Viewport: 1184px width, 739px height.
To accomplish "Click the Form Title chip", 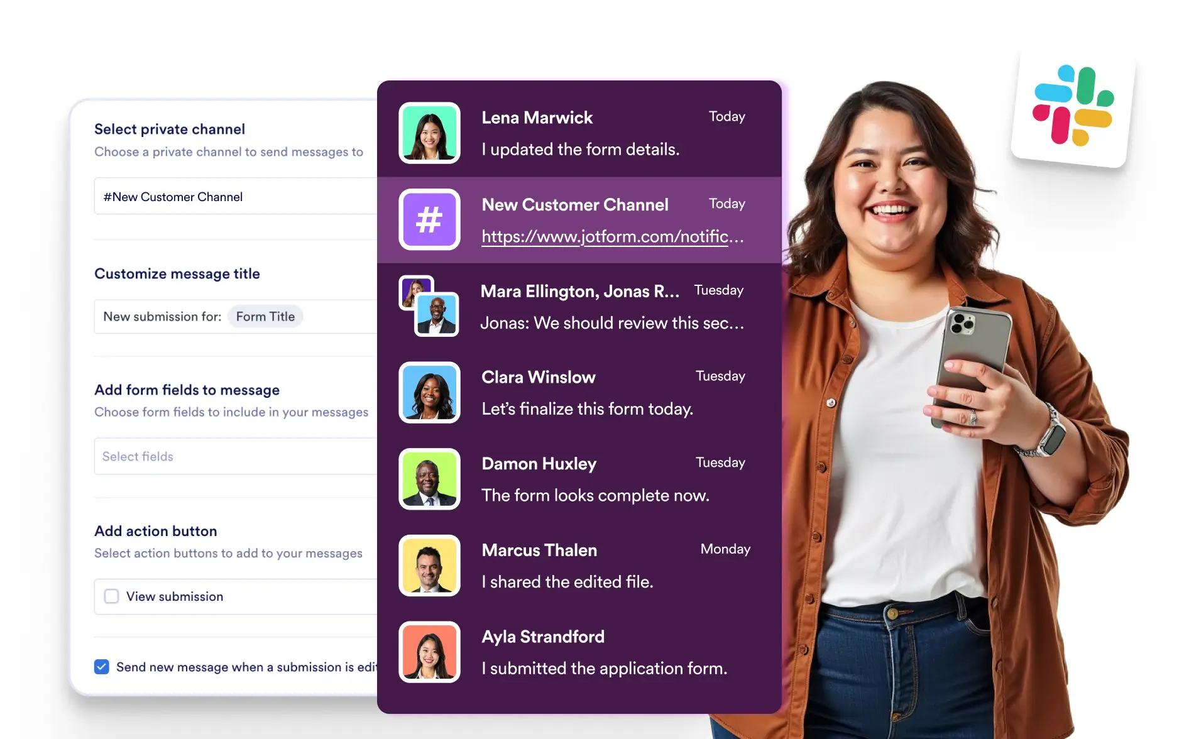I will point(265,316).
